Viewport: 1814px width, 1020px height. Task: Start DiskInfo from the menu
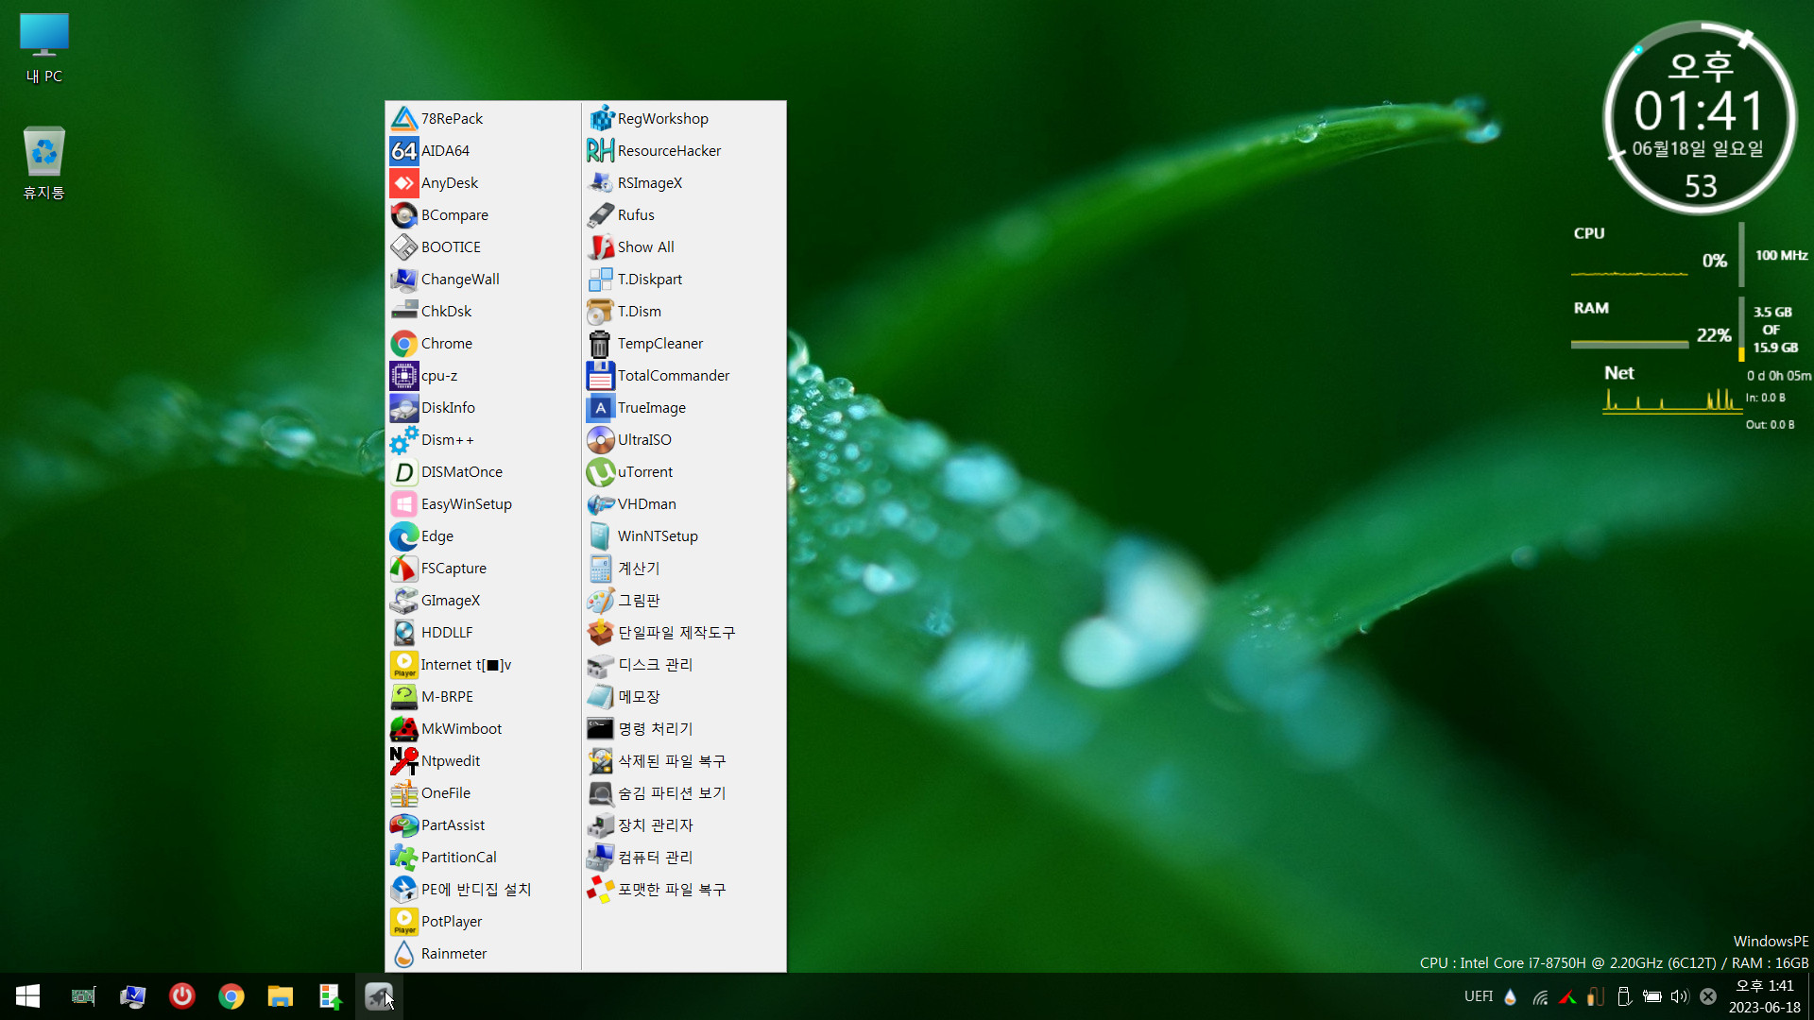coord(483,408)
